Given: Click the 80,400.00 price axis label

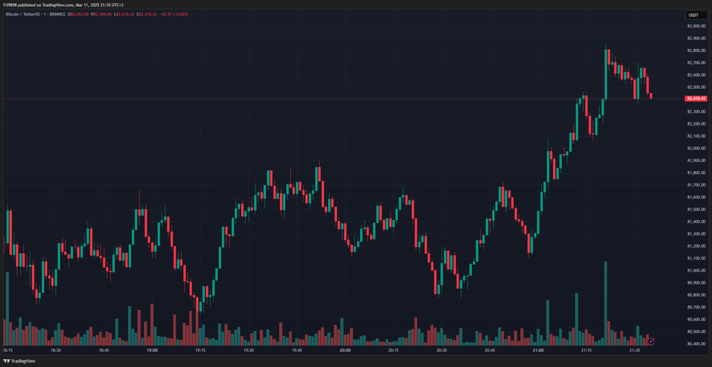Looking at the screenshot, I should pos(696,344).
